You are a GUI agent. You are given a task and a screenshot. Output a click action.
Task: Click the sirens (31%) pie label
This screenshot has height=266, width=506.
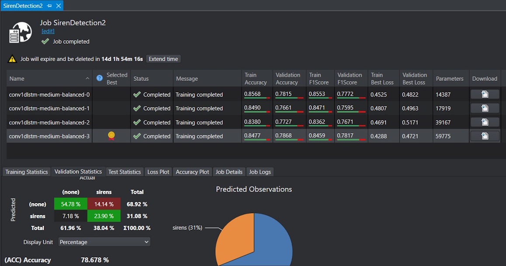pyautogui.click(x=187, y=228)
